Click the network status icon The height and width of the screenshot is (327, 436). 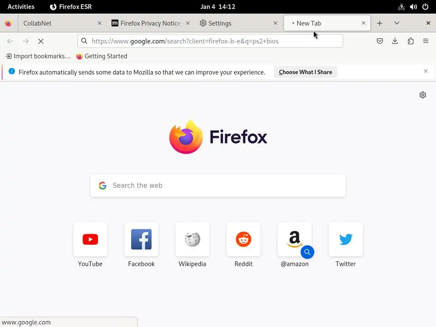point(401,7)
